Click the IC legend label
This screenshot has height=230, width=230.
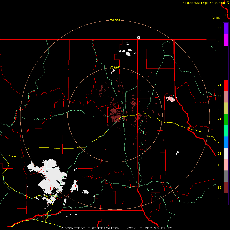[219, 165]
